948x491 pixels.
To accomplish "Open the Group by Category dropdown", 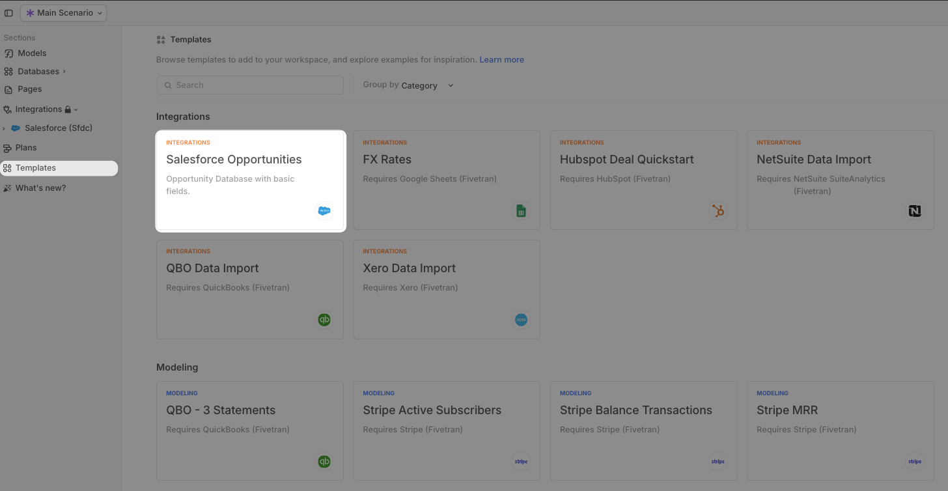I will tap(426, 85).
